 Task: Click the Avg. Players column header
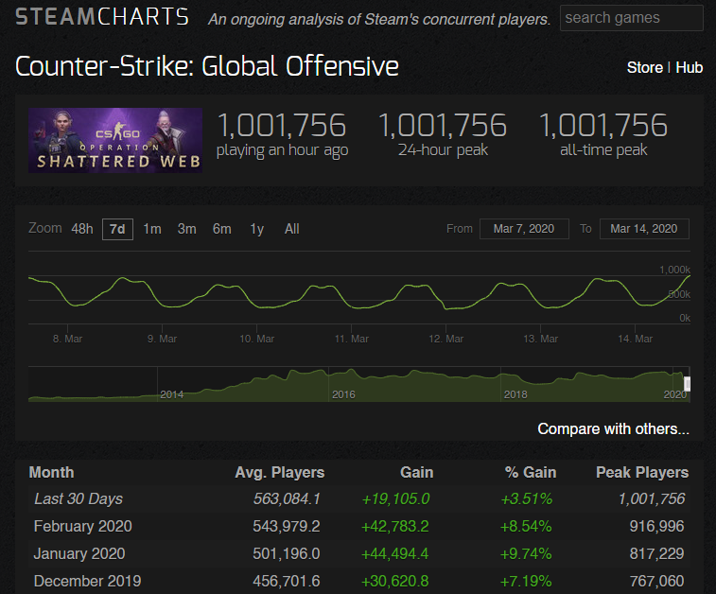point(279,473)
